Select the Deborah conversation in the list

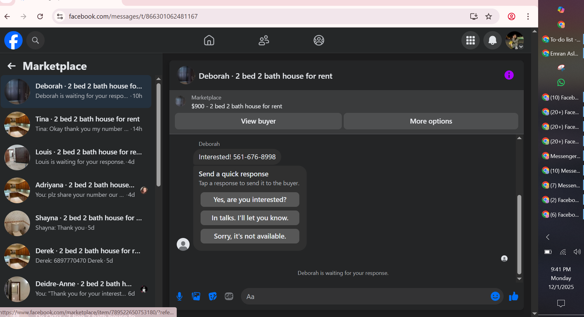tap(76, 91)
